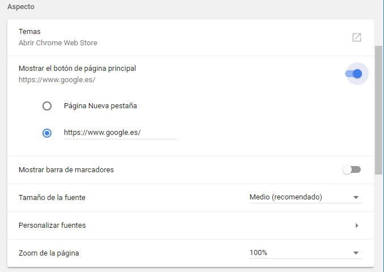Click the Tamaño de la fuente dropdown arrow
This screenshot has height=272, width=384.
[356, 198]
